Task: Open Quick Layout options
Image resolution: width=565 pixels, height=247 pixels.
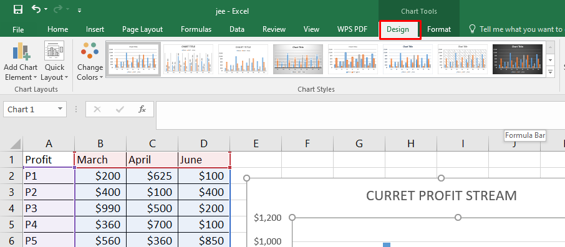Action: tap(54, 61)
